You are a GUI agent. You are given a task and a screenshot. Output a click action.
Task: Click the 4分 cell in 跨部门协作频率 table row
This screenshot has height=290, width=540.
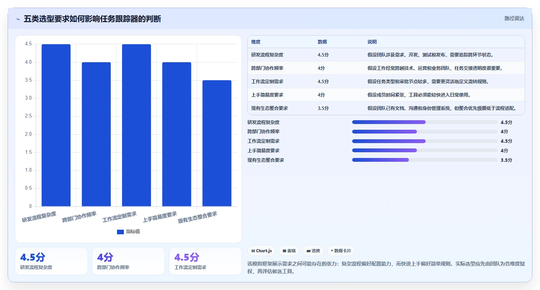[321, 68]
